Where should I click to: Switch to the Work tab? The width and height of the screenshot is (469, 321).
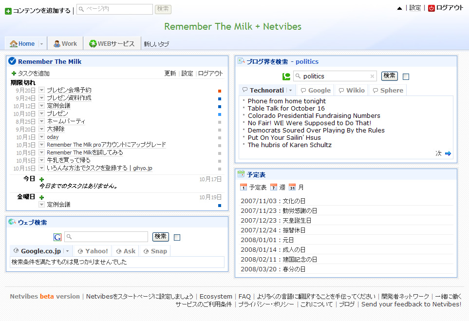66,44
